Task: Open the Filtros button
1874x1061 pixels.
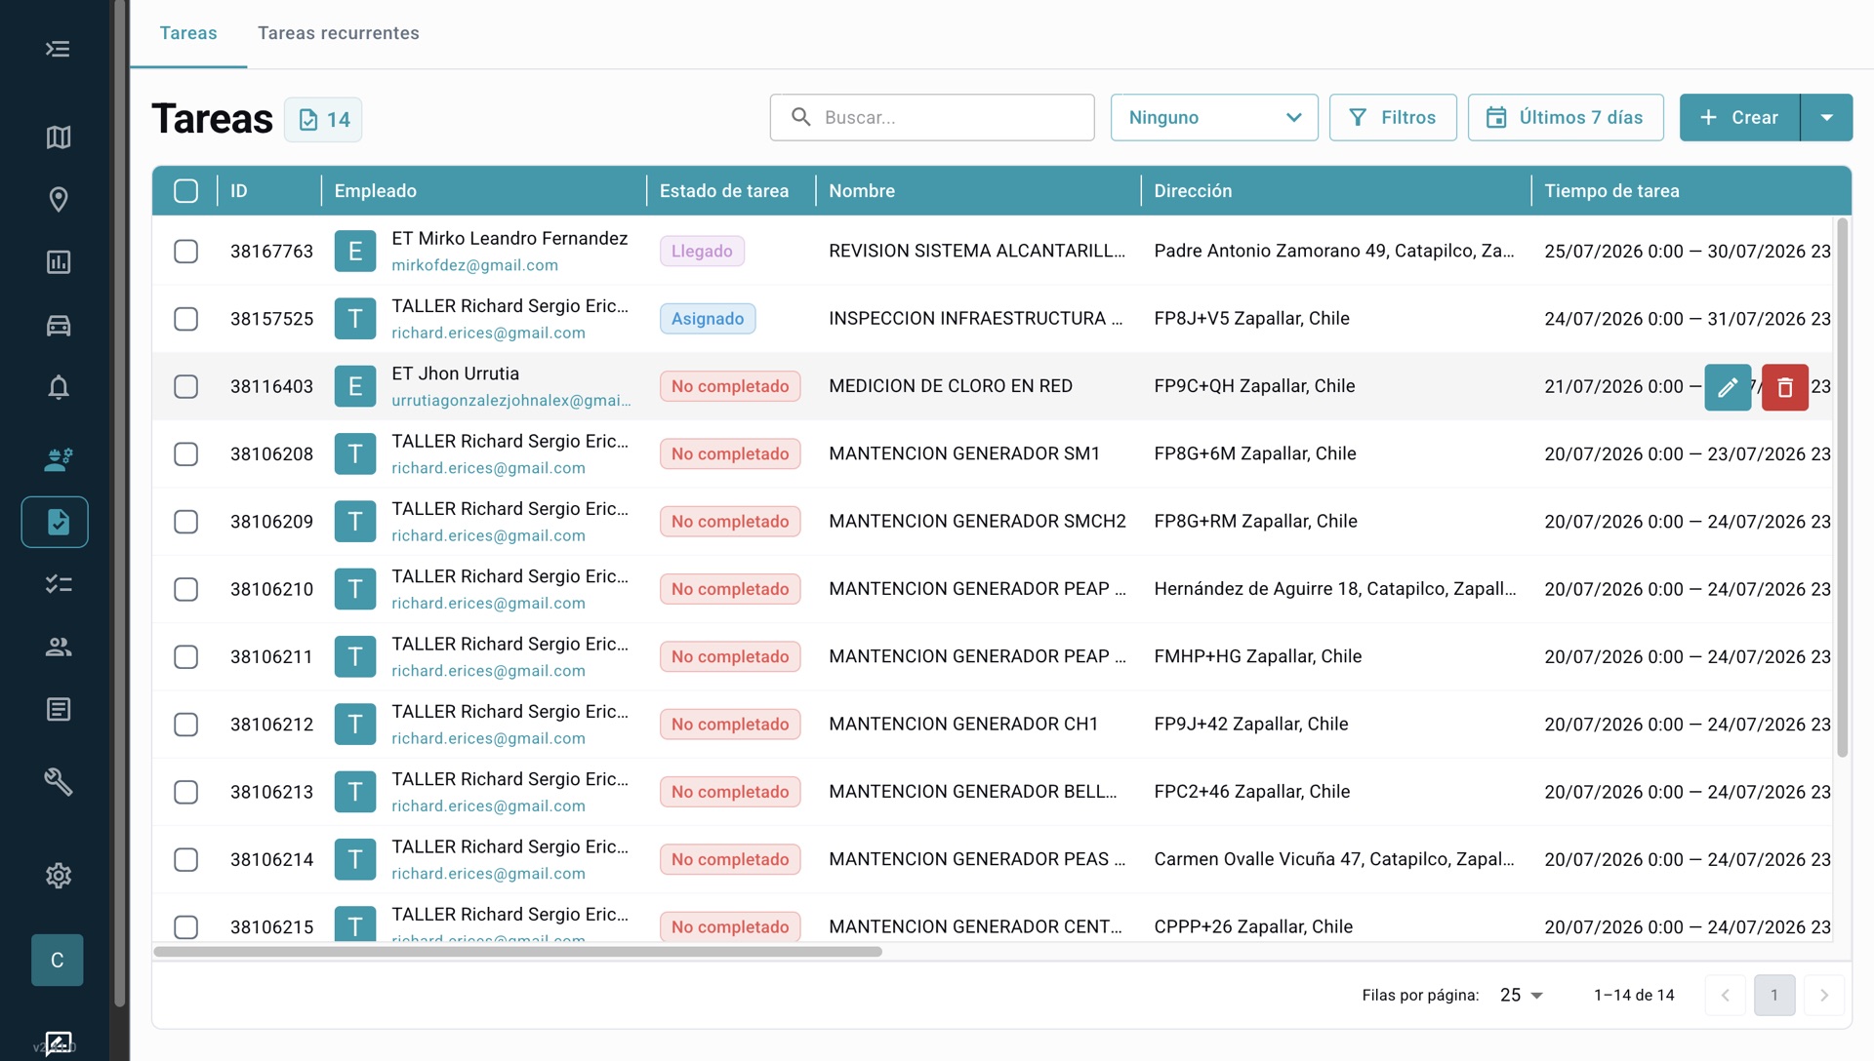Action: click(x=1393, y=117)
